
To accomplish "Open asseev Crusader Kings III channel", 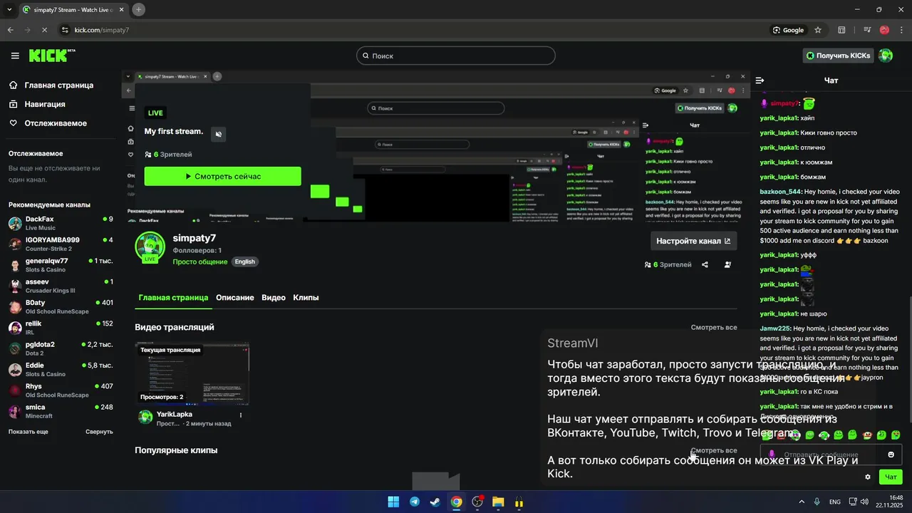I will pyautogui.click(x=61, y=286).
